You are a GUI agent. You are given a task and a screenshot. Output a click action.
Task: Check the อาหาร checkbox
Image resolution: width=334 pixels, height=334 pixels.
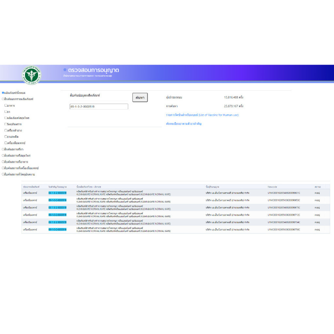coord(6,105)
